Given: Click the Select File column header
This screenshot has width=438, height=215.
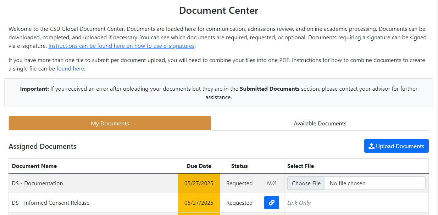Looking at the screenshot, I should coord(300,166).
